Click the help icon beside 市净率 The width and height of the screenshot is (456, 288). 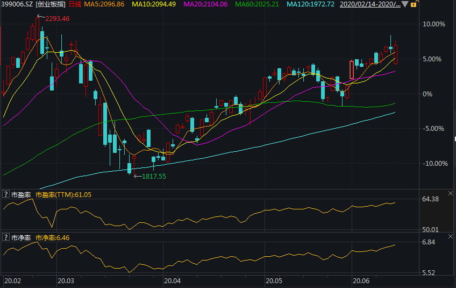pyautogui.click(x=6, y=237)
